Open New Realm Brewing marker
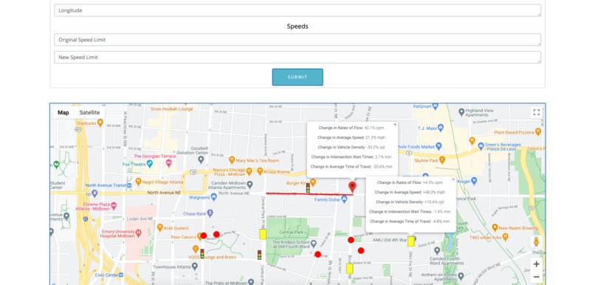 [x=495, y=227]
